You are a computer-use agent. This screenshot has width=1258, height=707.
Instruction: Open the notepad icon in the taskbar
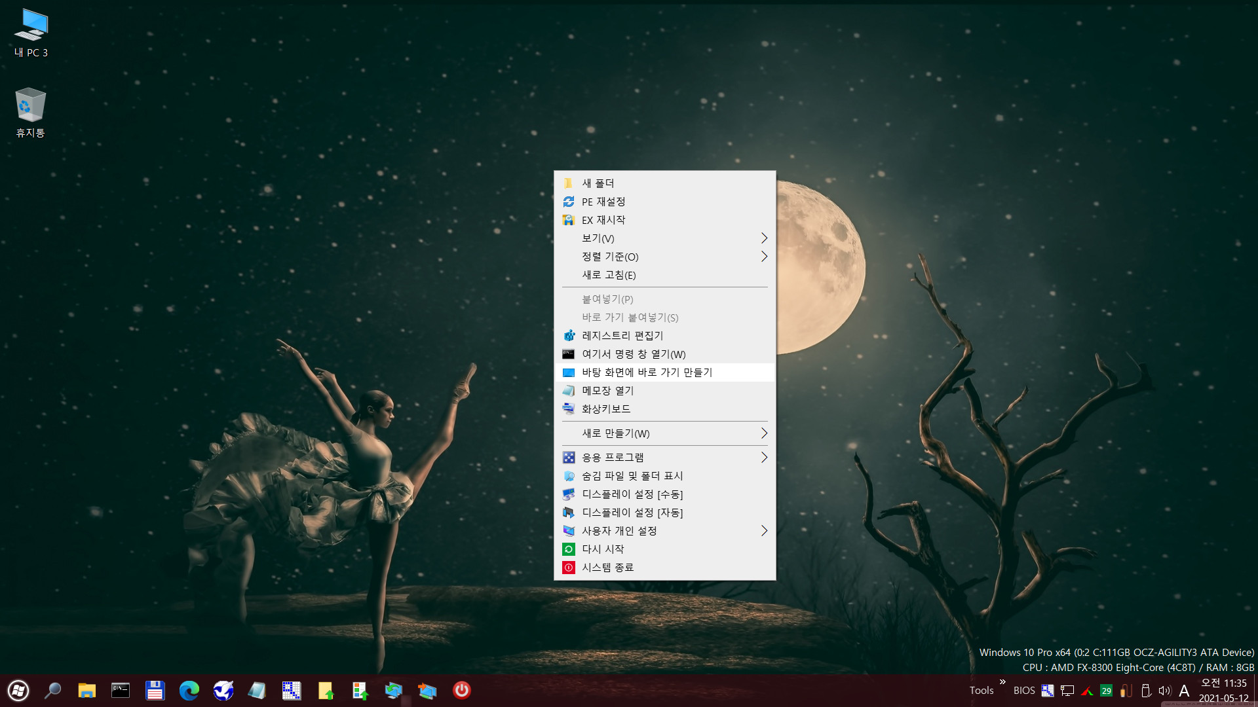pos(257,691)
